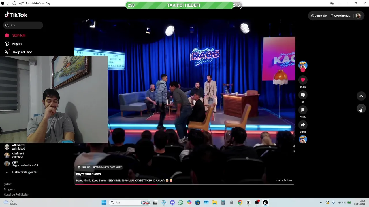Image resolution: width=369 pixels, height=207 pixels.
Task: Click the CapCut editing tag
Action: pyautogui.click(x=100, y=167)
